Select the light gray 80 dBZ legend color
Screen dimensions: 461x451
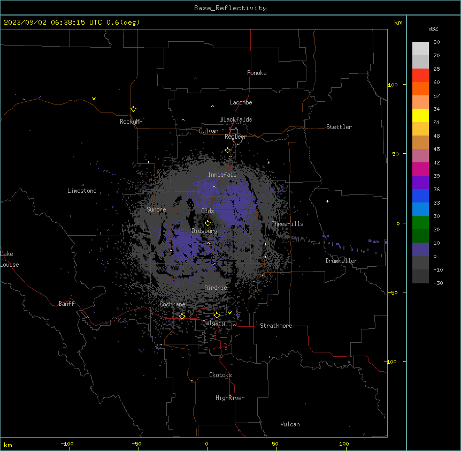[420, 49]
